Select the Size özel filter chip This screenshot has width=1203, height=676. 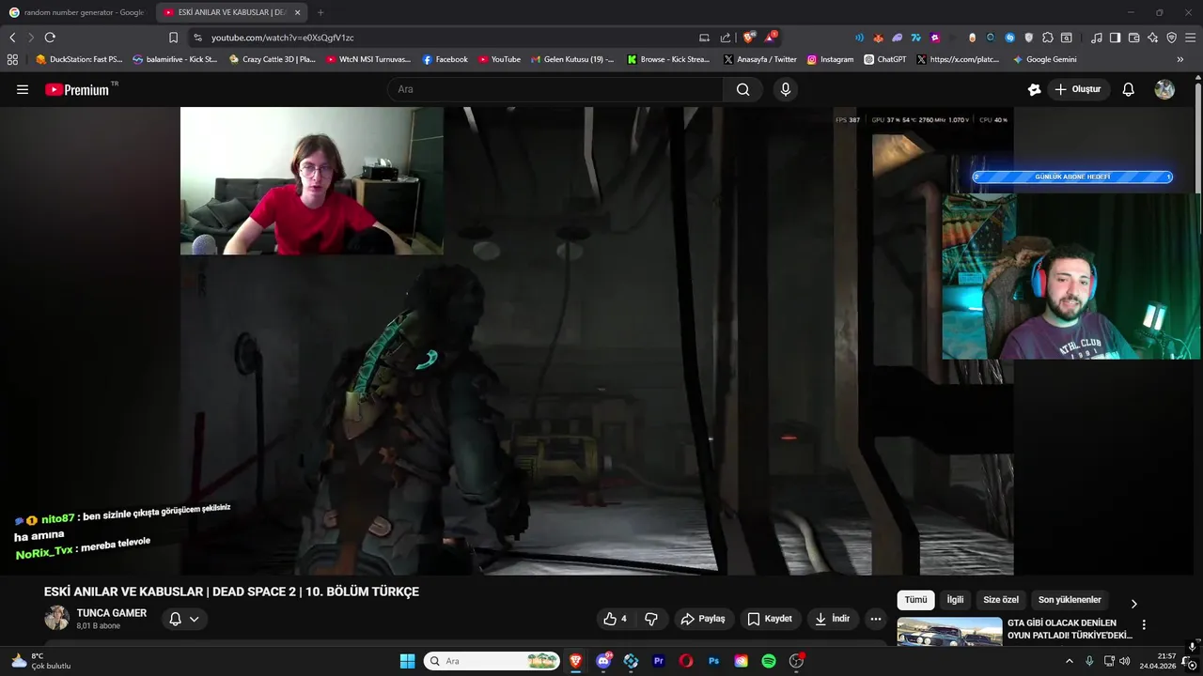point(1001,600)
